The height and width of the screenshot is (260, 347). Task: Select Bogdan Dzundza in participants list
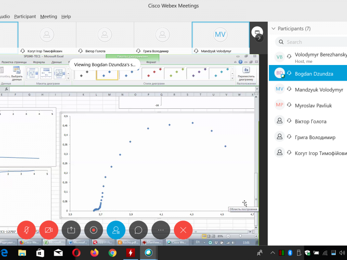(x=314, y=74)
